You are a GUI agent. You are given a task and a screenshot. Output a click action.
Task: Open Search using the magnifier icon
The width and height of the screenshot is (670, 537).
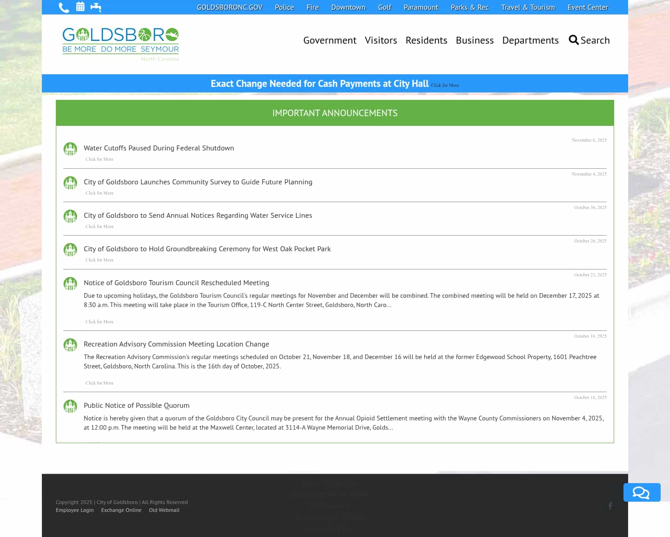pyautogui.click(x=574, y=40)
